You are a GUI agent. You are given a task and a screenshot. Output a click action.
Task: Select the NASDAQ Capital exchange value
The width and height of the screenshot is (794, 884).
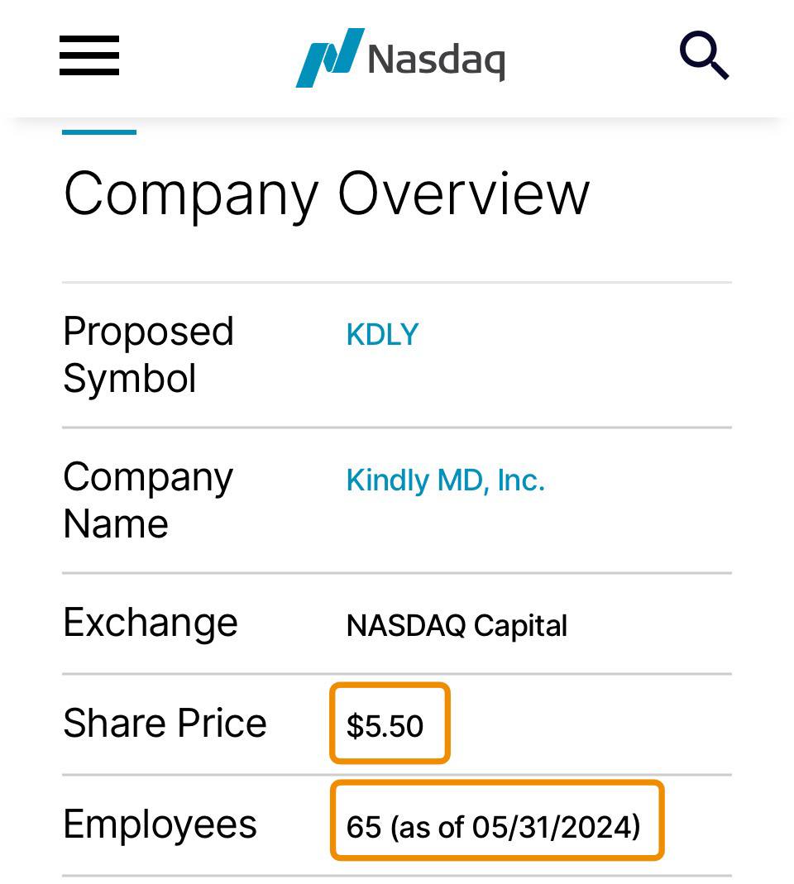tap(457, 625)
